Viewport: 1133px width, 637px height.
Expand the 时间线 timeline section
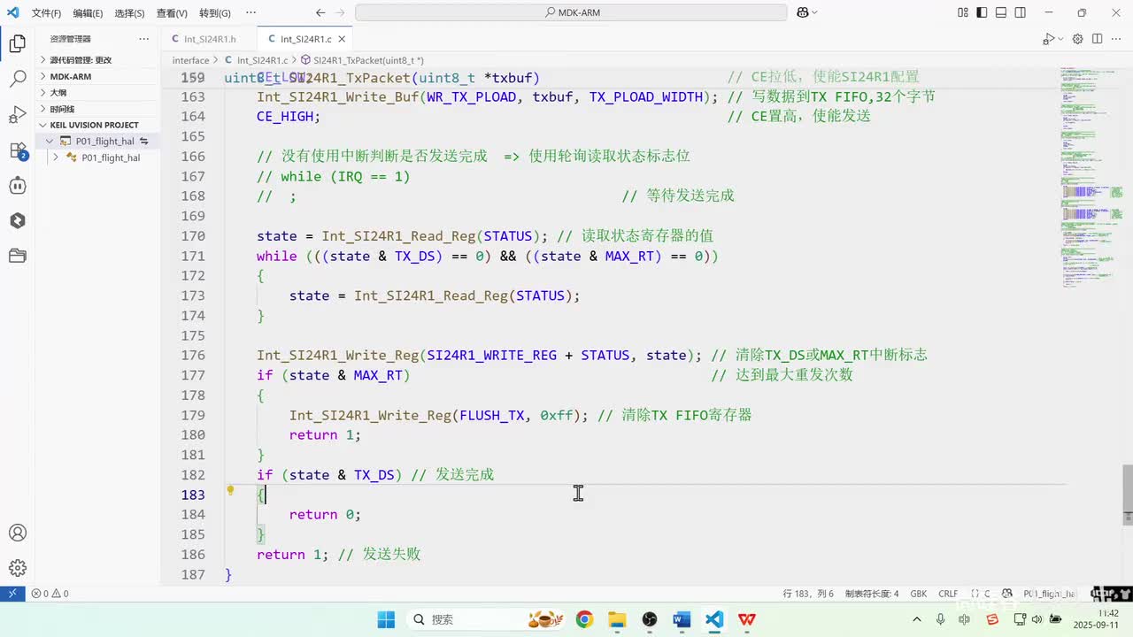[99, 109]
